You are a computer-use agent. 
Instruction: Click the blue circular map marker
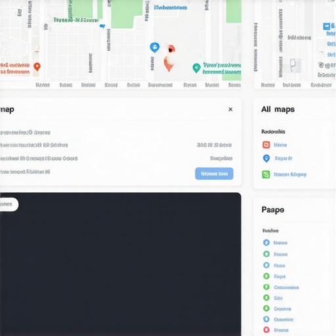coord(155,47)
